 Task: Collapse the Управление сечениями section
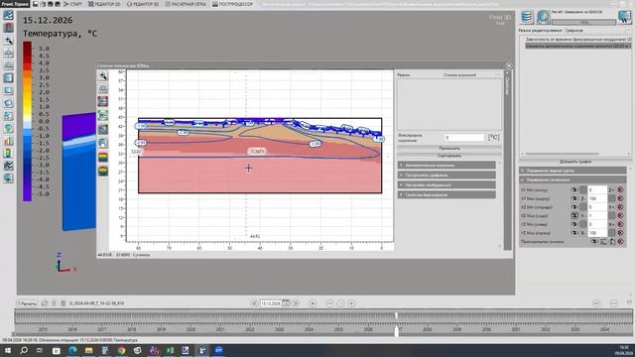coord(572,179)
